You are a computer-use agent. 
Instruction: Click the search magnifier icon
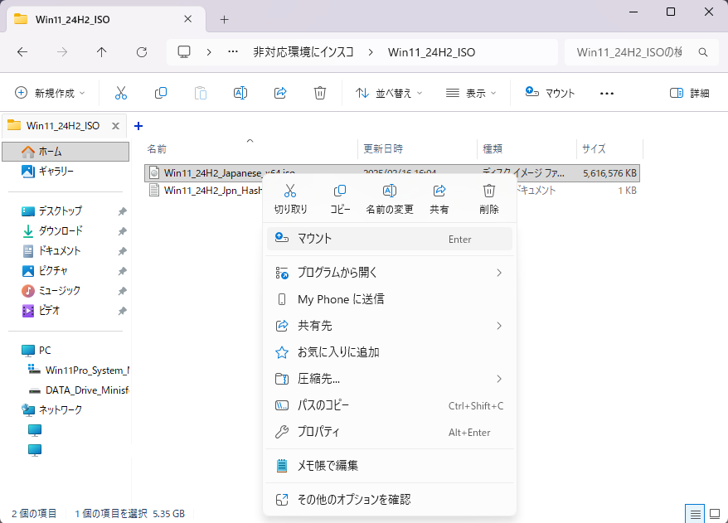point(703,52)
